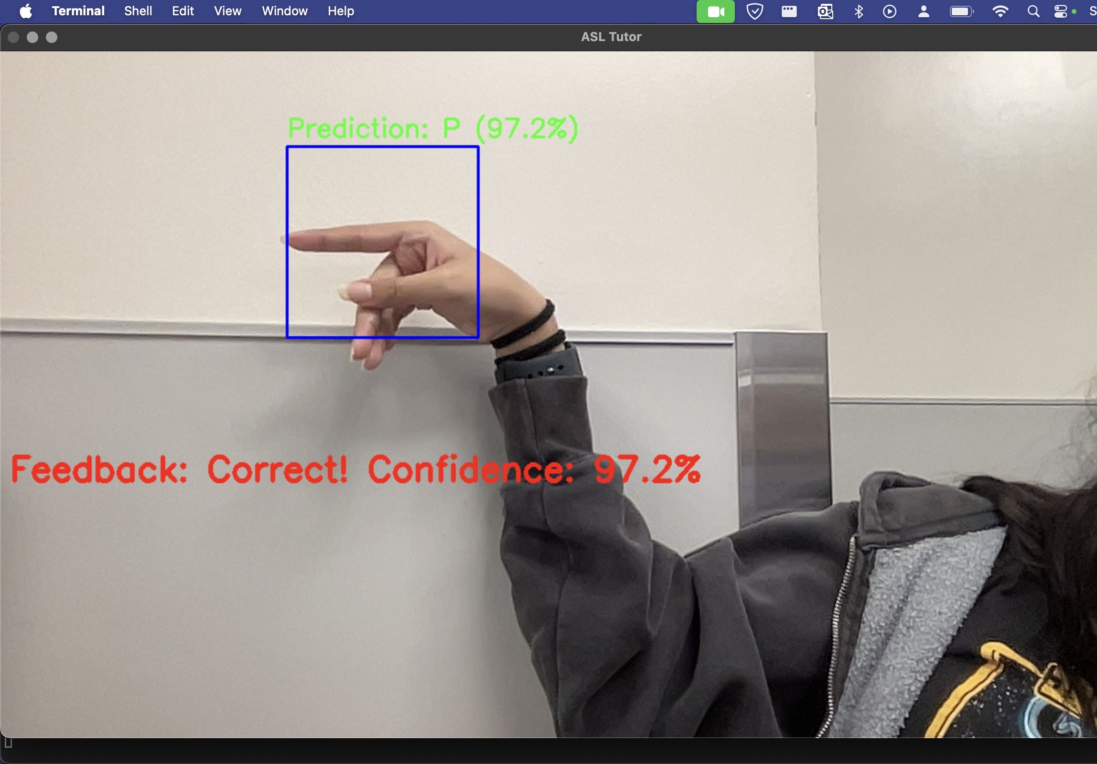Open the Apple menu
This screenshot has width=1097, height=764.
[26, 11]
